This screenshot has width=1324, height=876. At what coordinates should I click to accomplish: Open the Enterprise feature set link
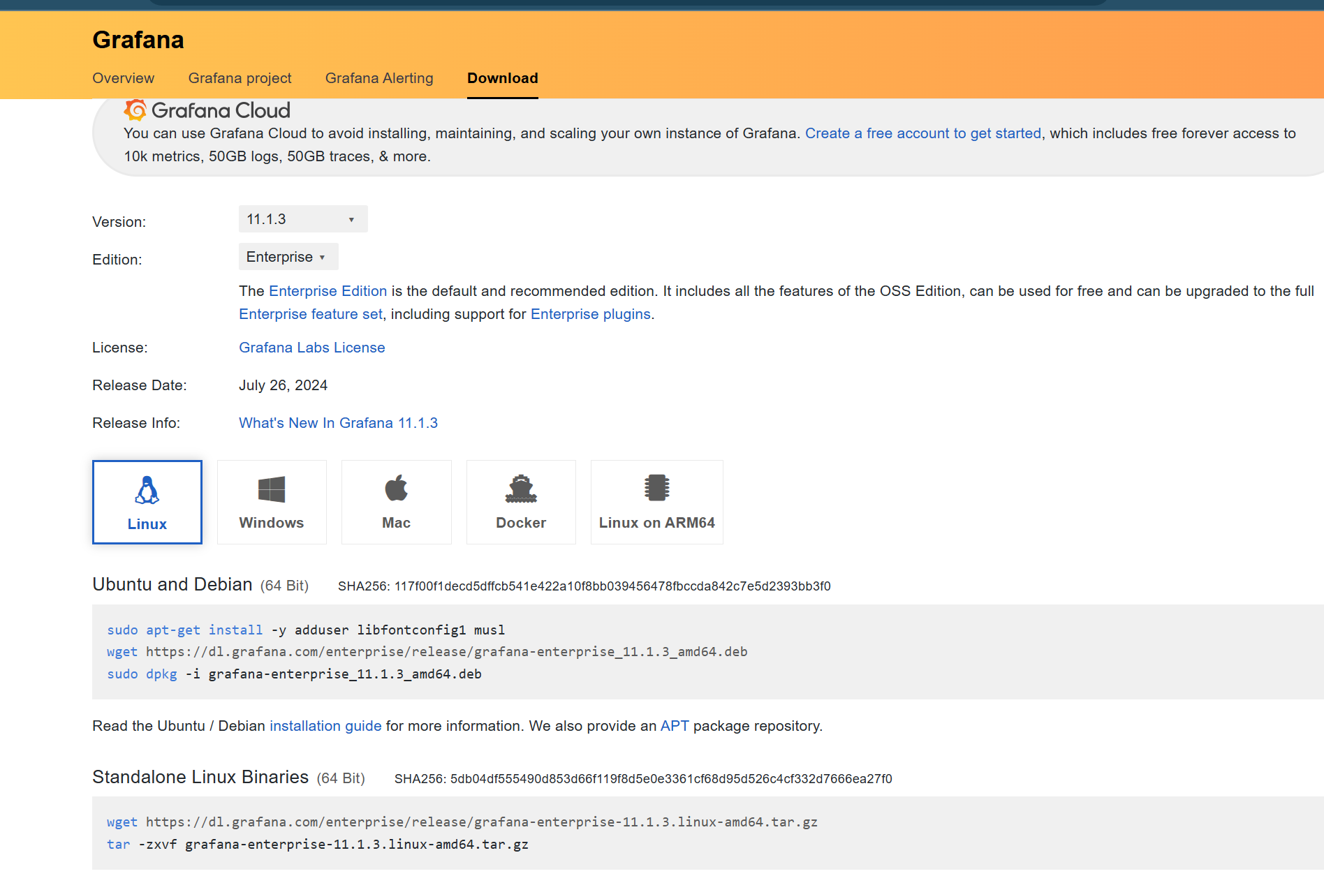click(310, 314)
